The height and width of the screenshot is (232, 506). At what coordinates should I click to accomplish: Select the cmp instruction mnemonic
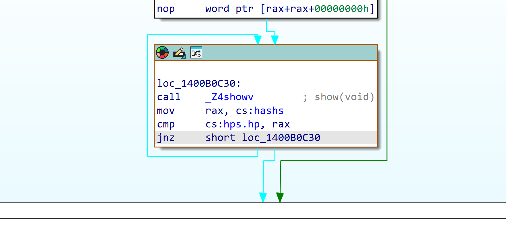[166, 124]
